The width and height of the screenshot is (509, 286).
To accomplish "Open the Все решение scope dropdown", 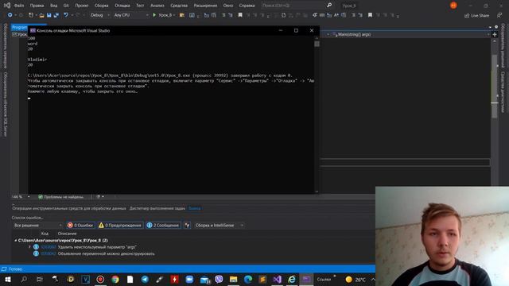I will 37,226.
